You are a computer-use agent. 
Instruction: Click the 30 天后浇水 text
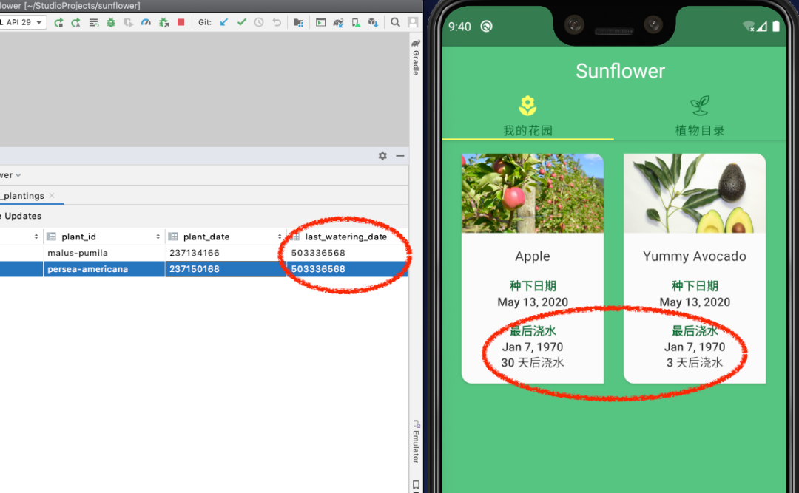click(533, 363)
